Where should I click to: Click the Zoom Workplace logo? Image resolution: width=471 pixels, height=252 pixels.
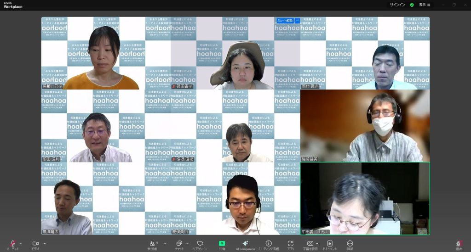[x=13, y=5]
